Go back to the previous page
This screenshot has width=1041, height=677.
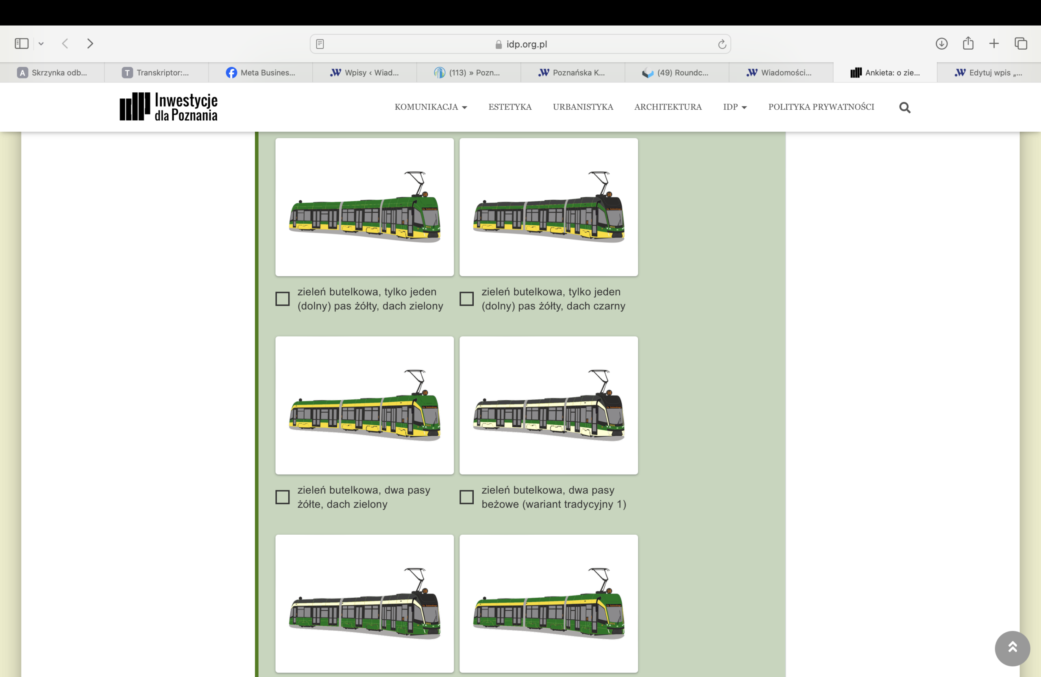(x=65, y=44)
